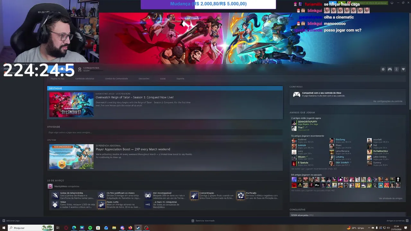Open Ver configurações de controle link
Image resolution: width=411 pixels, height=231 pixels.
(388, 101)
